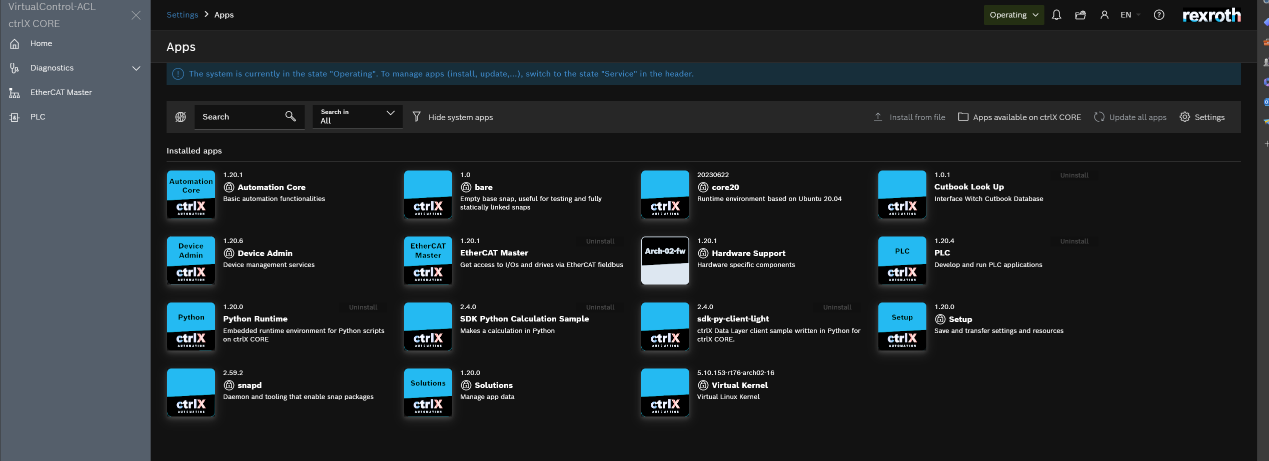Expand the Diagnostics menu chevron

[136, 68]
